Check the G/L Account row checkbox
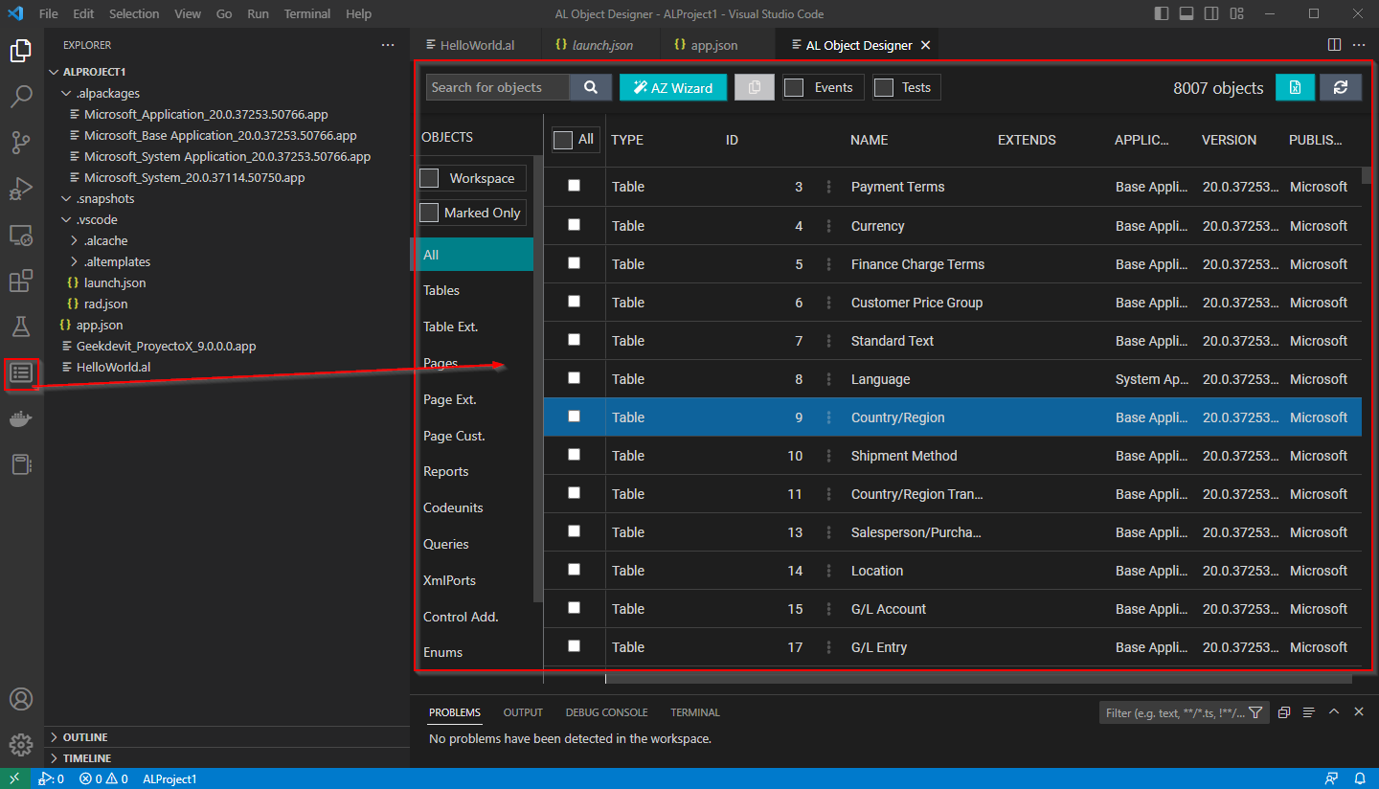 coord(575,608)
